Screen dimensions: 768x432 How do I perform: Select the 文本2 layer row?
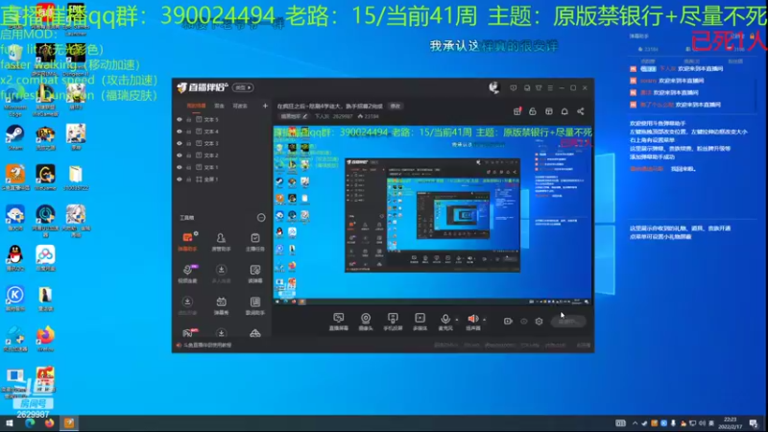point(222,156)
